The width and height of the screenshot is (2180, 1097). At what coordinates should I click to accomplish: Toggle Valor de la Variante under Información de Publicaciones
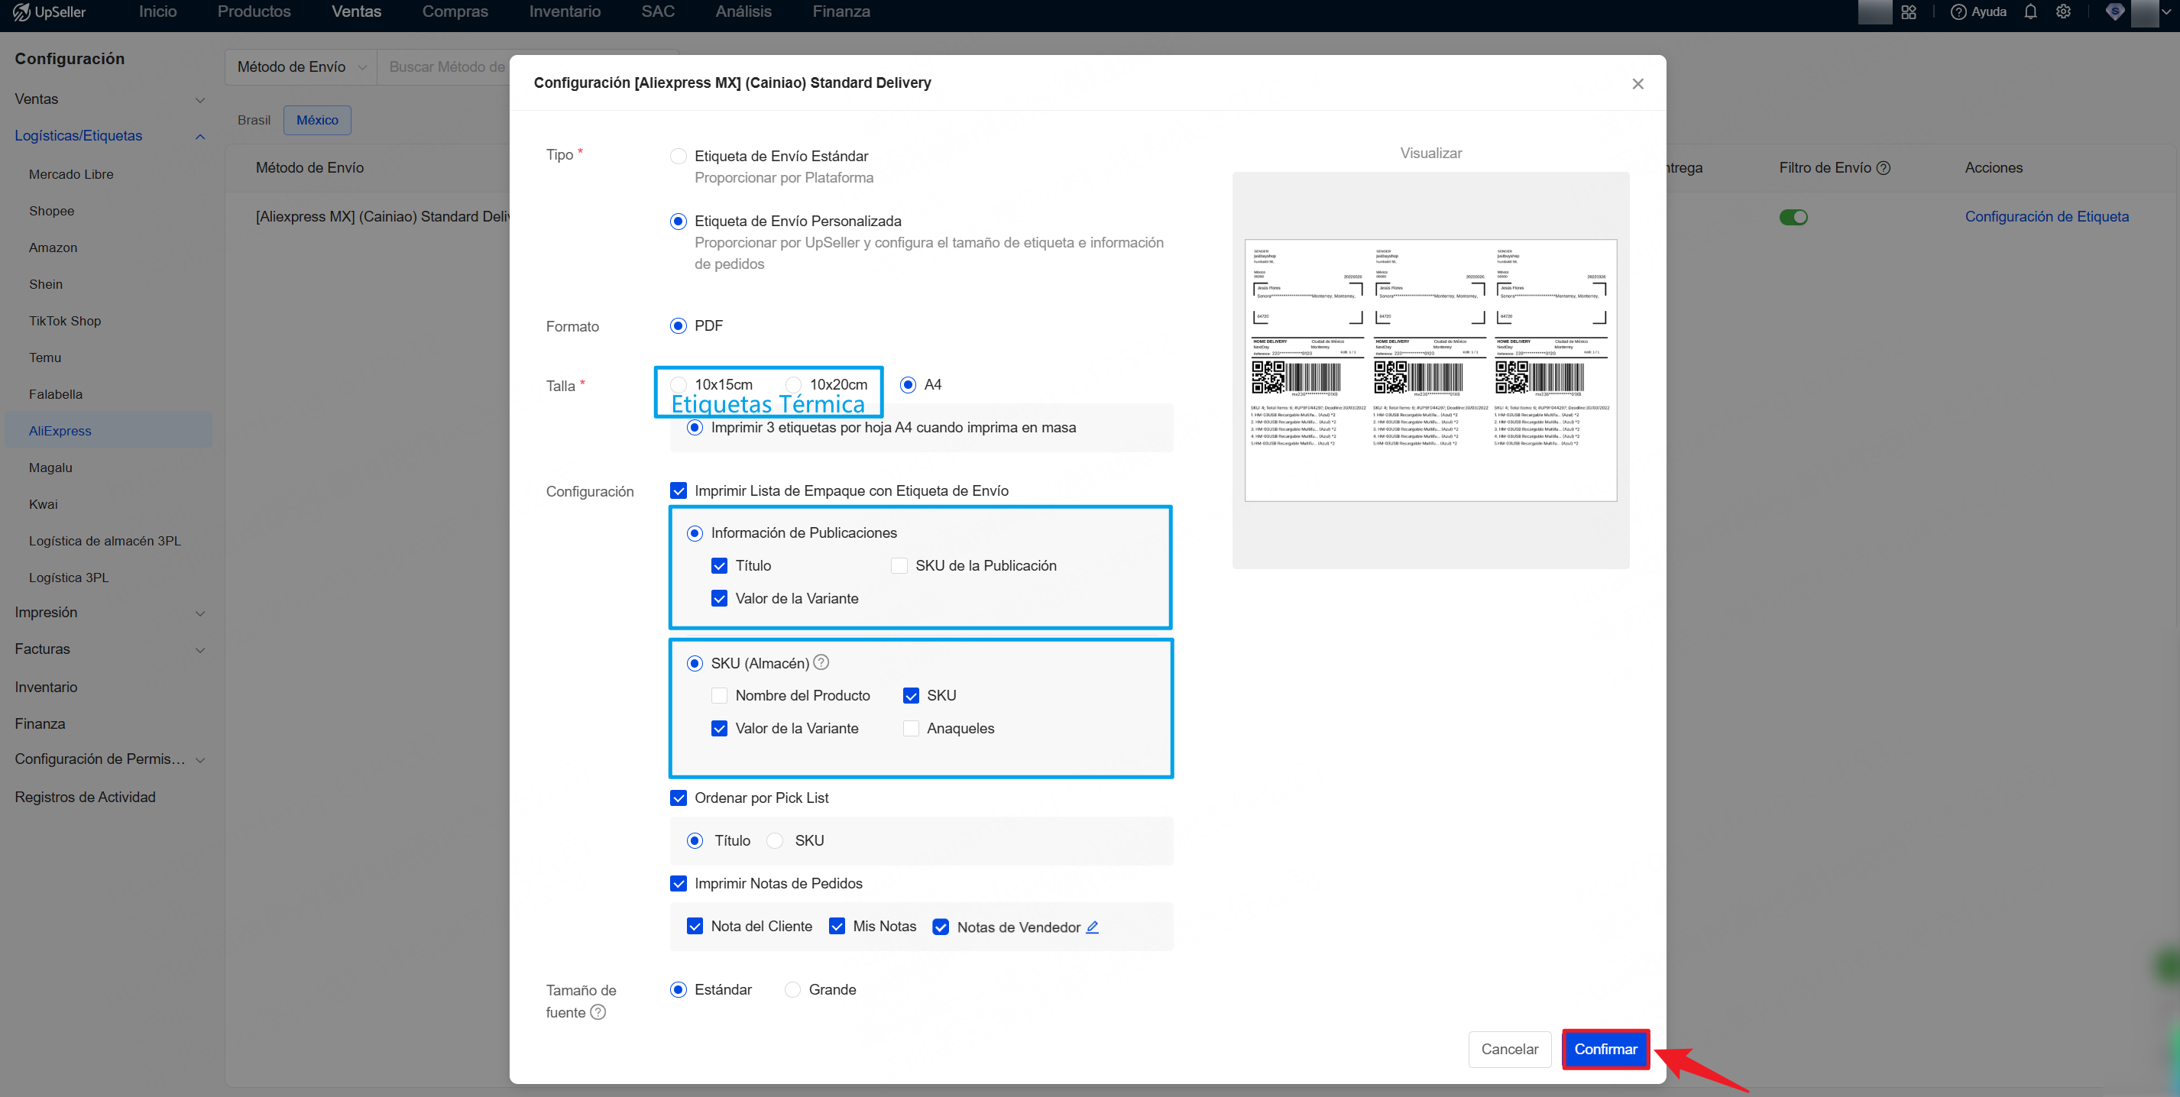(718, 598)
